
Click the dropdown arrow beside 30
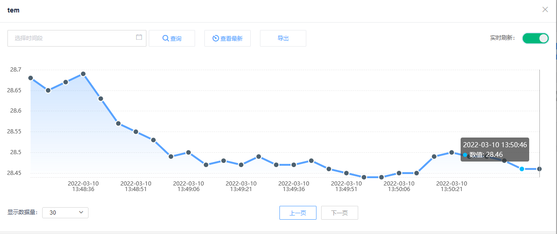[81, 212]
